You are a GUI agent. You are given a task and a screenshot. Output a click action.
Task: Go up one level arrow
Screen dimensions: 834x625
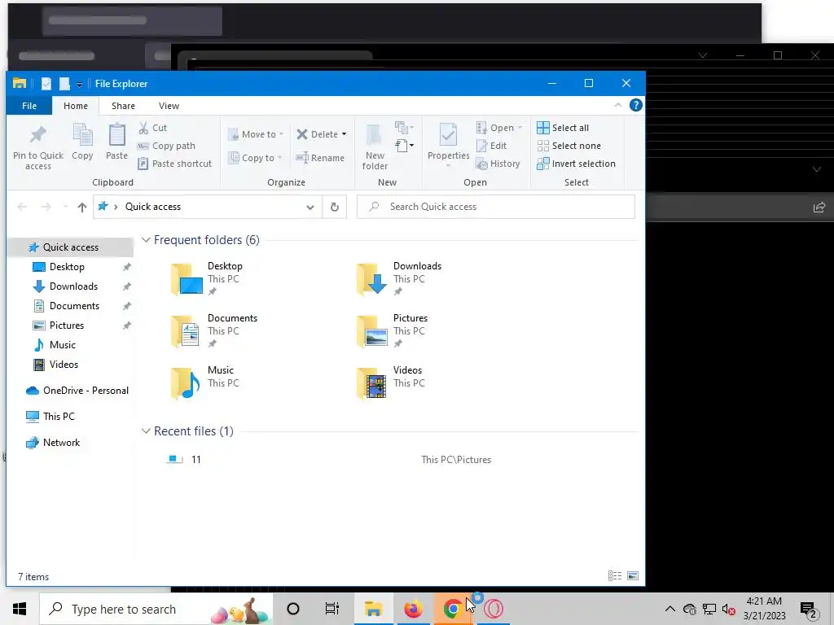(82, 207)
